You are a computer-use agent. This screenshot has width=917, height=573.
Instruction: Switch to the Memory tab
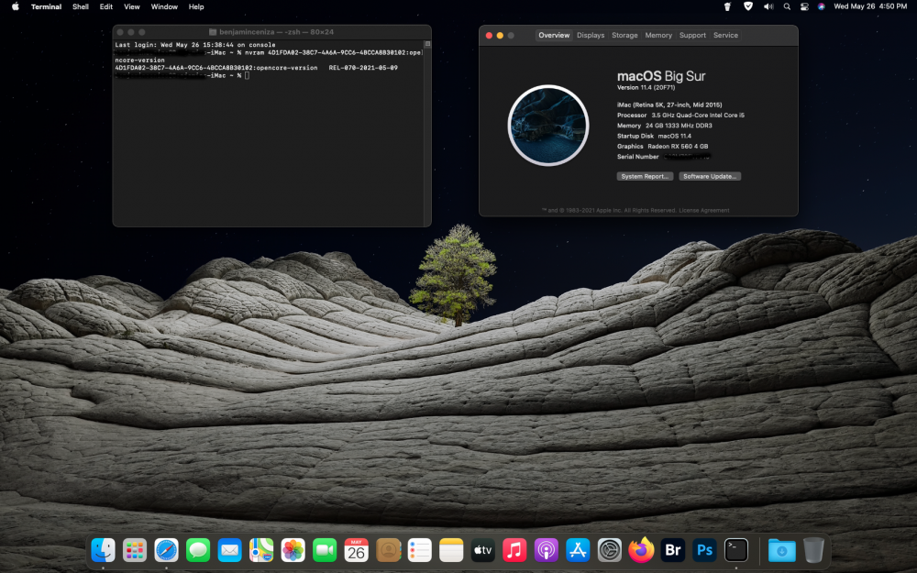click(658, 35)
